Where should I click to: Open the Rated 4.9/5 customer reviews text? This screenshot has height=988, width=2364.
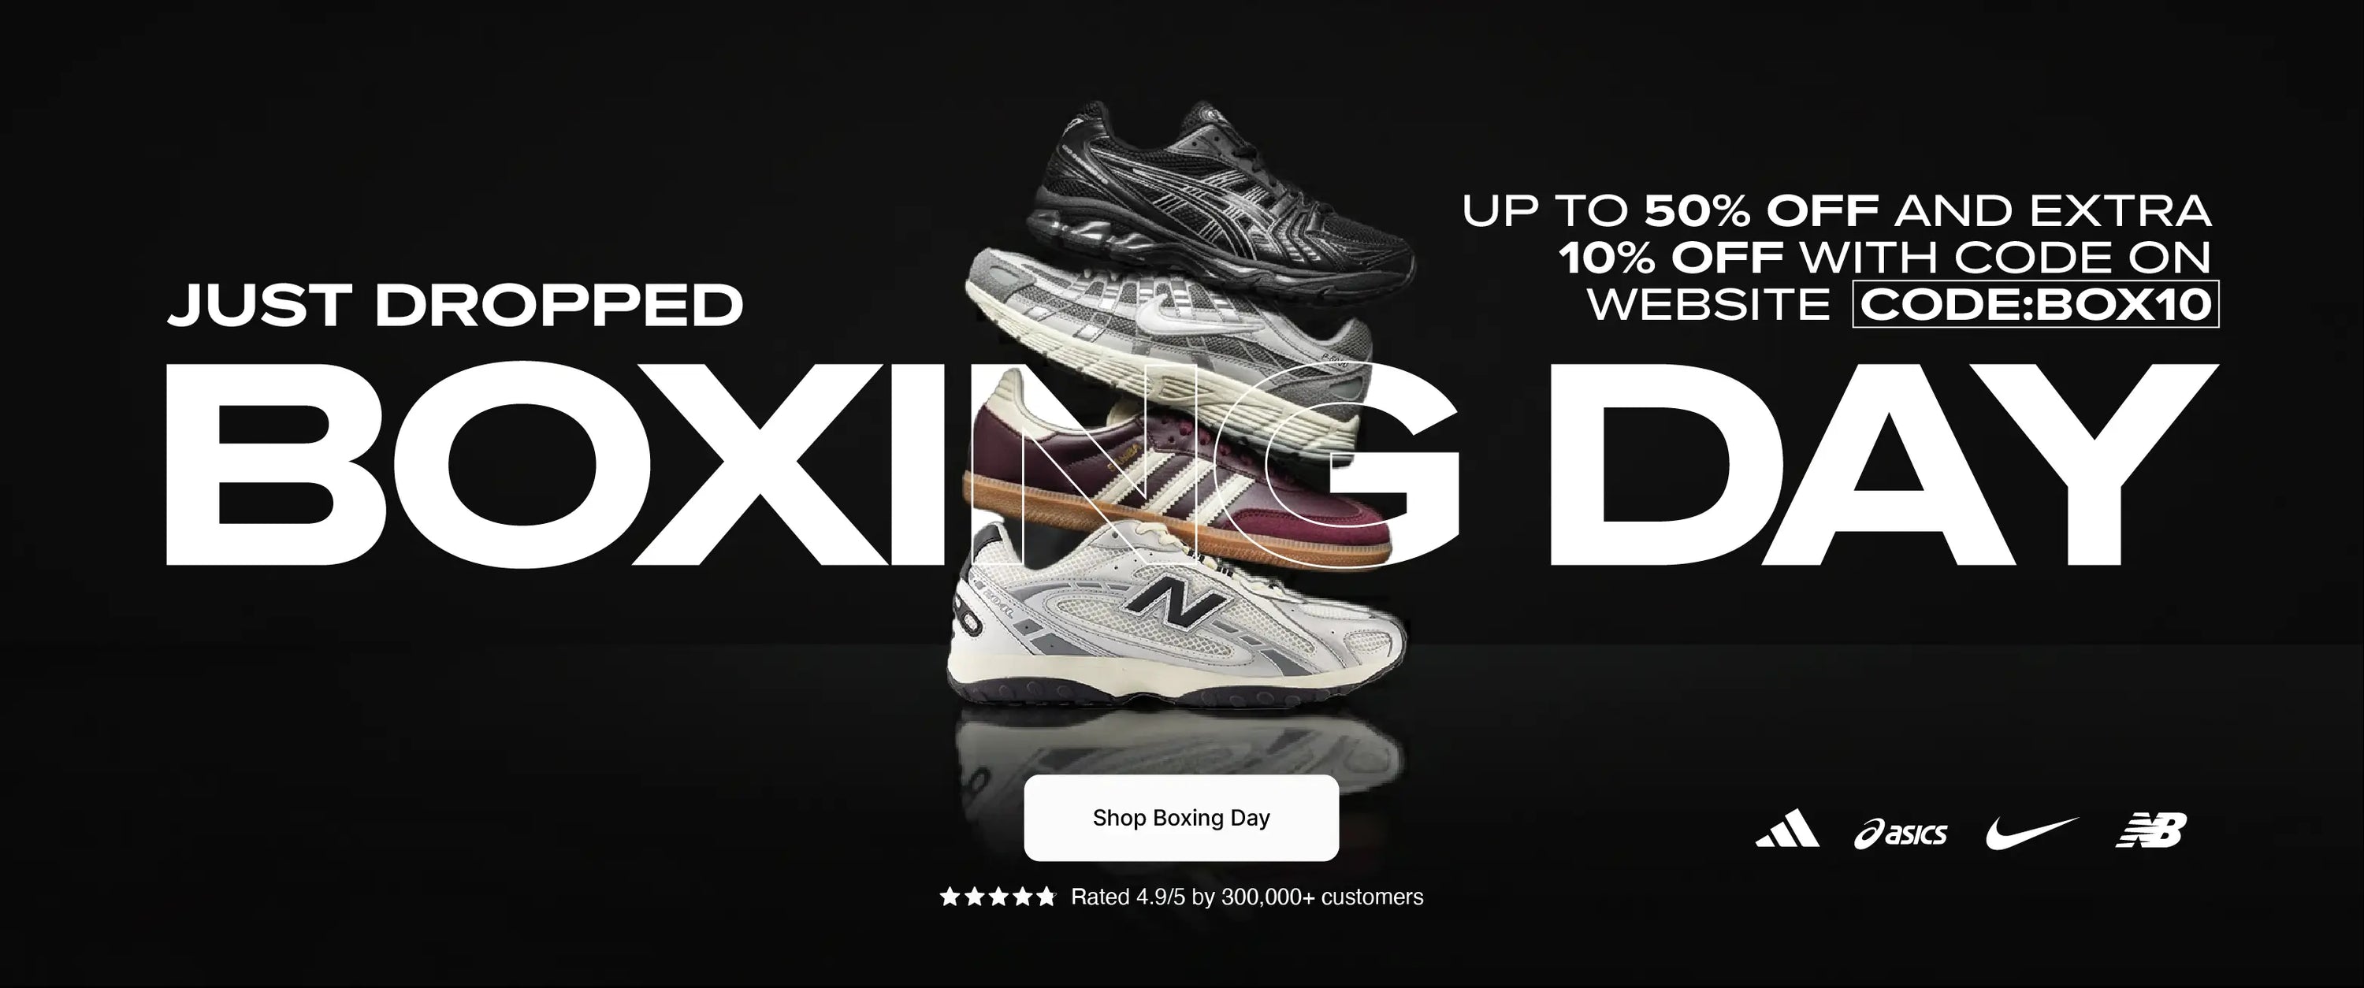[x=1247, y=897]
